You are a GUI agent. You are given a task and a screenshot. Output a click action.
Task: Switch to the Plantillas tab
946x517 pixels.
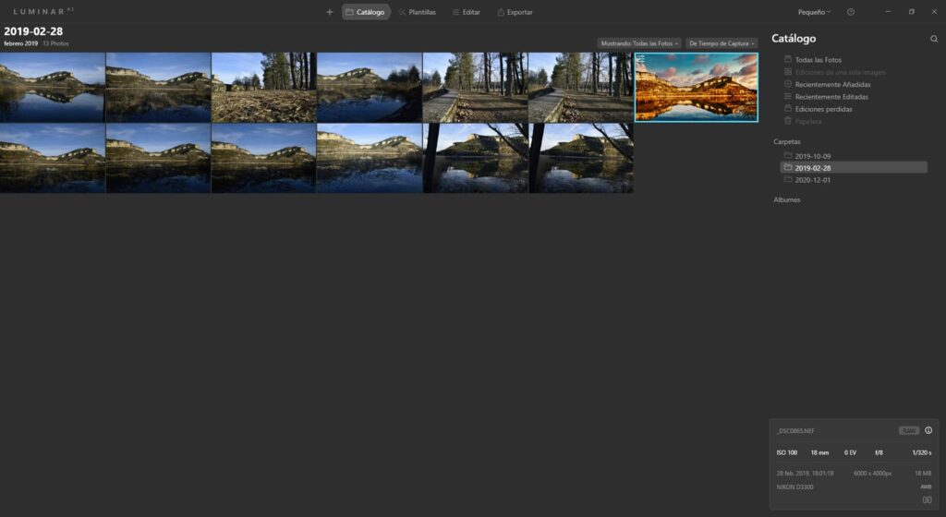417,12
